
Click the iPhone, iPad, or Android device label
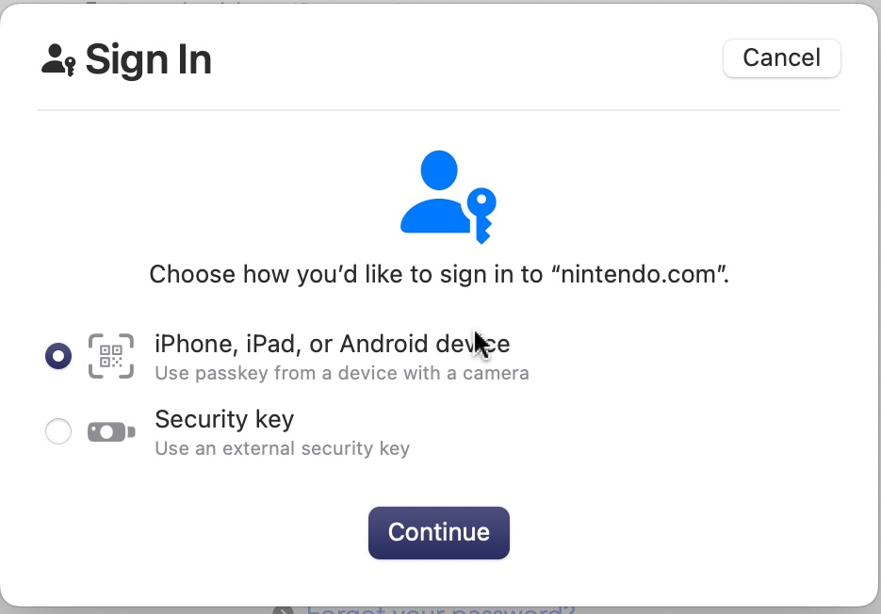point(333,344)
